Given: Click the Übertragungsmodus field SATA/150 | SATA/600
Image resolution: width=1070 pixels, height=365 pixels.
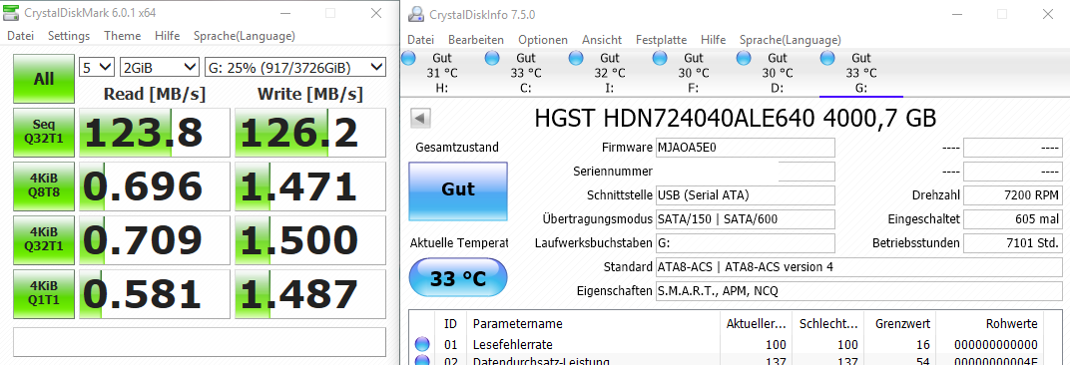Looking at the screenshot, I should click(746, 219).
